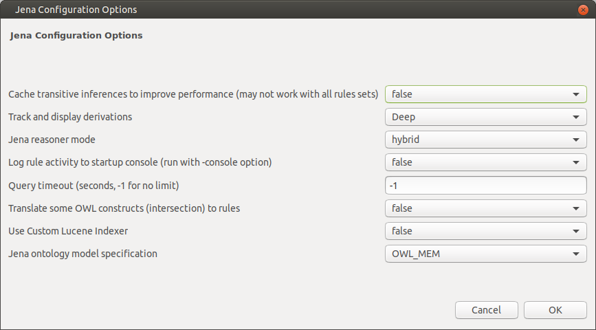Screen dimensions: 596x330
Task: Open the Use Custom Lucene Indexer dropdown
Action: [x=486, y=231]
